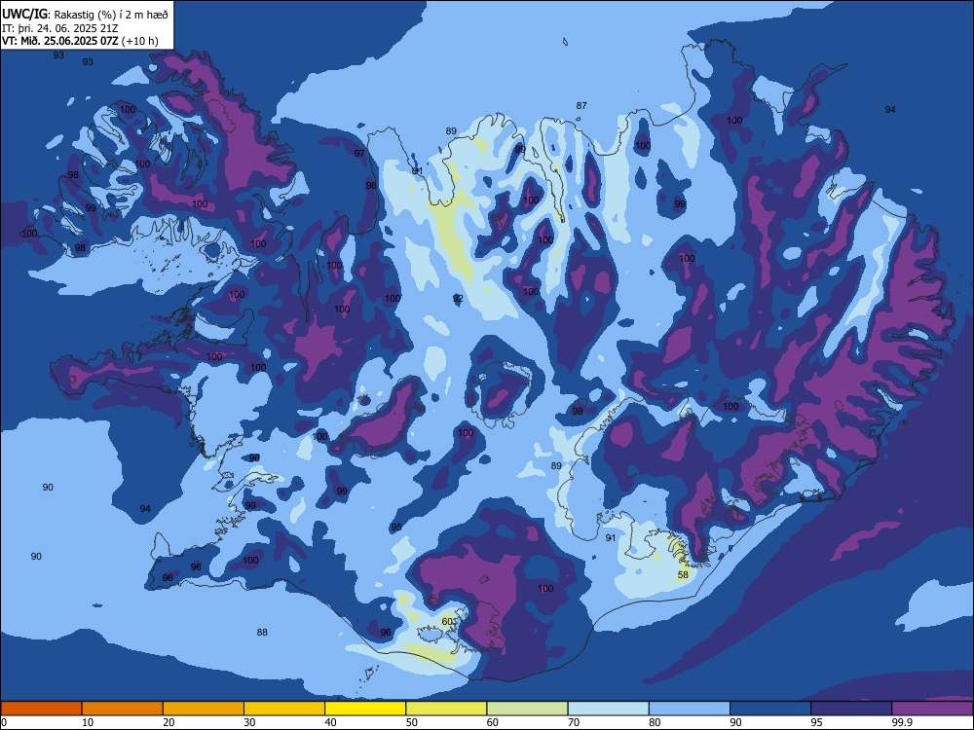Select the 95–99.9 dark indigo legend swatch
This screenshot has height=730, width=974.
(851, 709)
